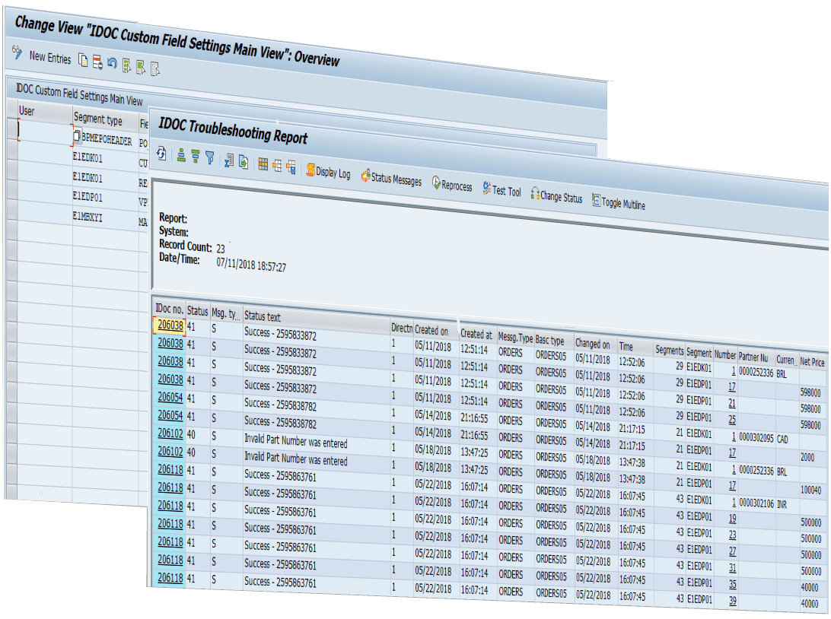This screenshot has width=831, height=619.
Task: Open the Test Tool
Action: click(x=502, y=190)
